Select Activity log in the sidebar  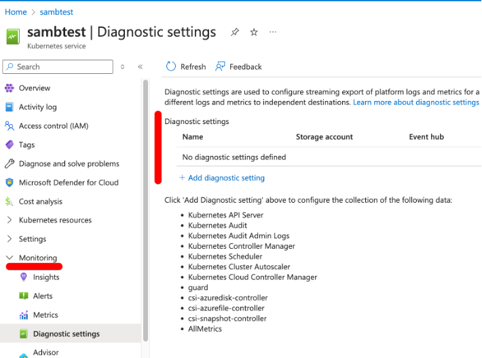37,106
